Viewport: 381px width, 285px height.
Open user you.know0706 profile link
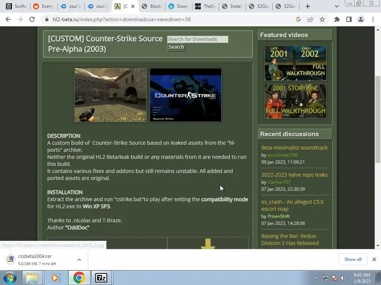pyautogui.click(x=282, y=155)
